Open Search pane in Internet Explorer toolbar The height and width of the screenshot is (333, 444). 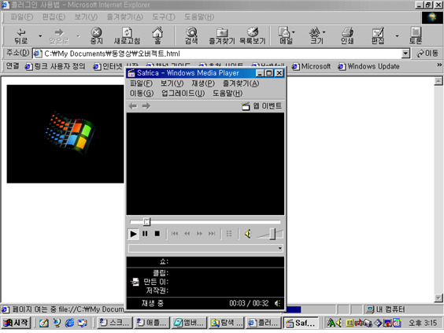tap(191, 35)
